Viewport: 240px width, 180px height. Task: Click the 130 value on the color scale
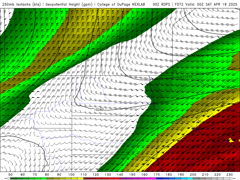point(108,175)
